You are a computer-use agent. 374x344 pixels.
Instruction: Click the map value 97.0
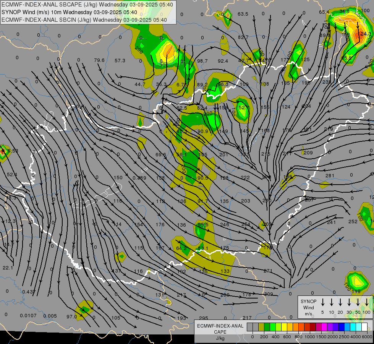click(x=71, y=317)
